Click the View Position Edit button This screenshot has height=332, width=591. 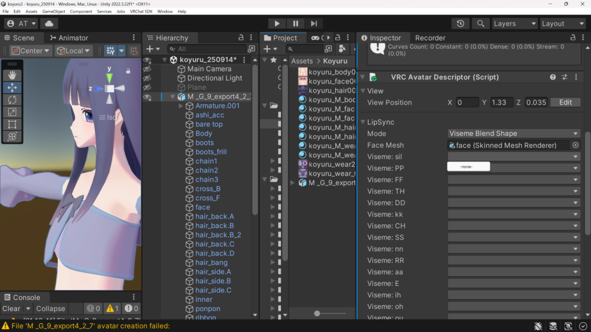tap(565, 103)
